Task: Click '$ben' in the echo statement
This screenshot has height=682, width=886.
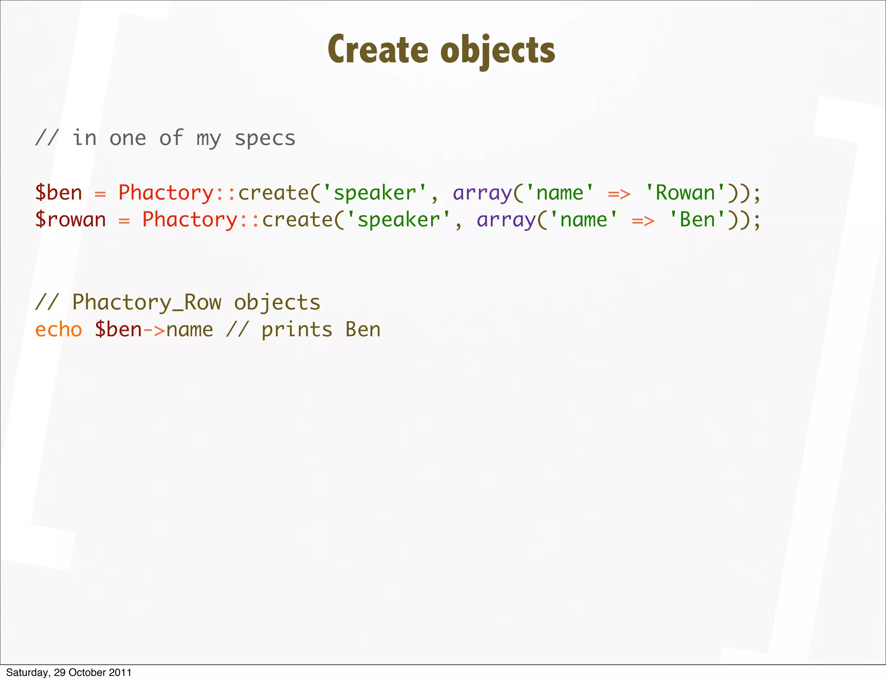Action: (x=118, y=330)
